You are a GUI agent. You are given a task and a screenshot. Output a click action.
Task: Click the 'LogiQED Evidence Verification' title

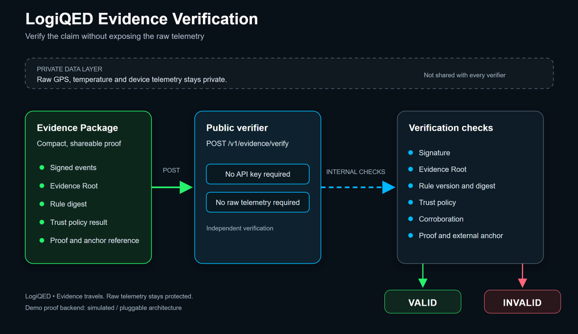click(142, 19)
